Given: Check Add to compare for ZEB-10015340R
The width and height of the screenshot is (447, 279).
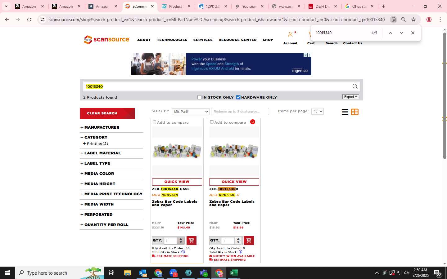Looking at the screenshot, I should click(x=212, y=122).
